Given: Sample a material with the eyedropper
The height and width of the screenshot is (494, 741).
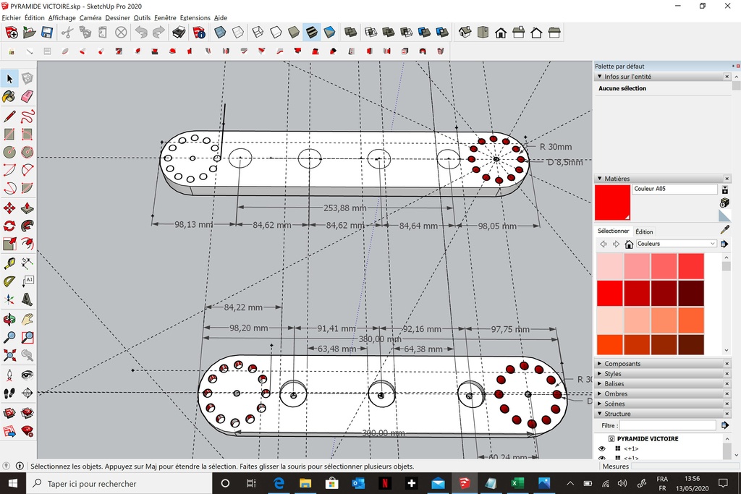Looking at the screenshot, I should (724, 230).
